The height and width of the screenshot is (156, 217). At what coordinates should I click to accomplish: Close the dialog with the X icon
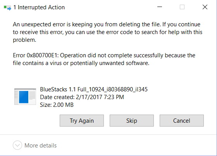[x=205, y=7]
